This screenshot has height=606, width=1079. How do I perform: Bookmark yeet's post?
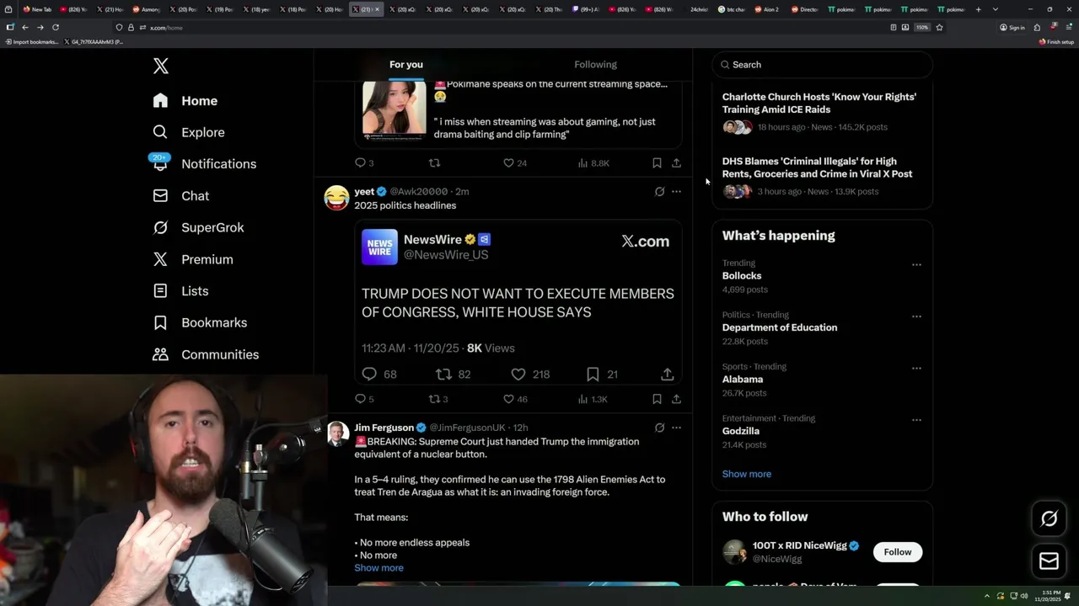click(657, 399)
